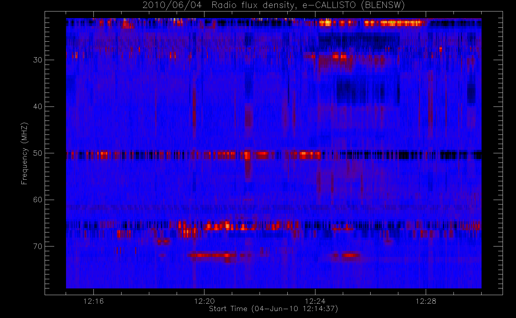
Task: Select the 70 frequency tick label
Action: point(38,246)
